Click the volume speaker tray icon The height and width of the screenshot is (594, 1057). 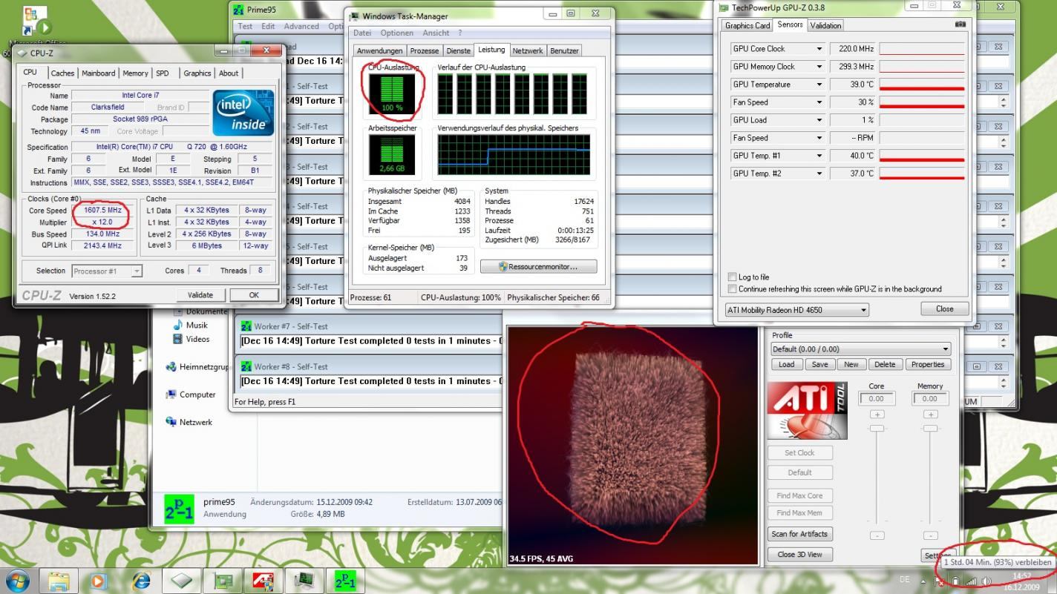[x=987, y=581]
